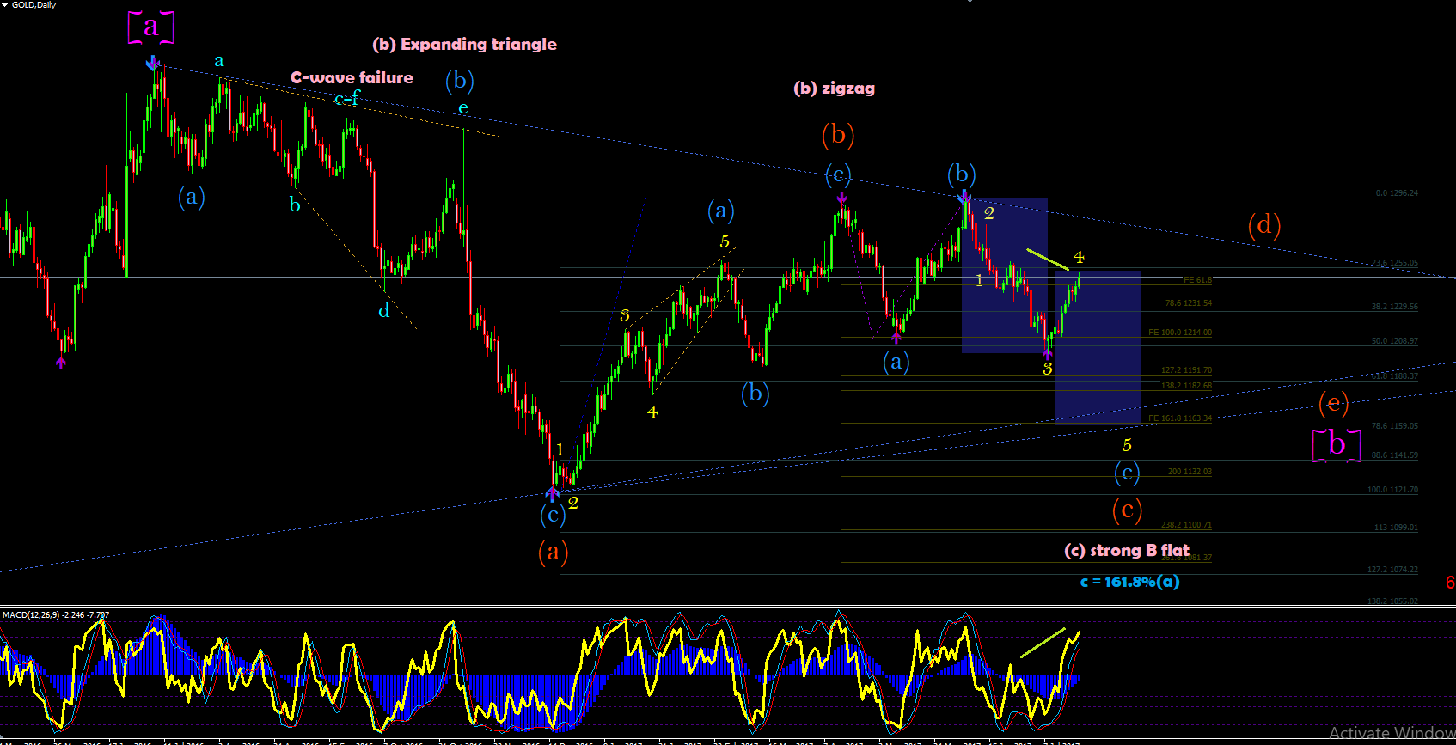Click the "127.2 1191.70" expansion label
Screen dimensions: 1456x745
pyautogui.click(x=1186, y=370)
